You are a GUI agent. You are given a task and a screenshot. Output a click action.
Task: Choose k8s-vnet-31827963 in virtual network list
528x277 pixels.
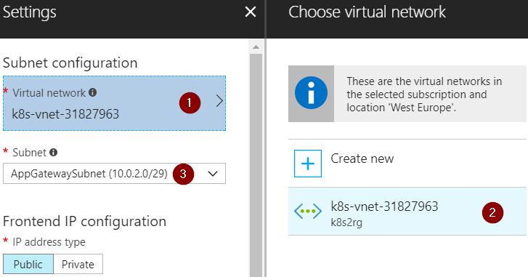(x=407, y=212)
